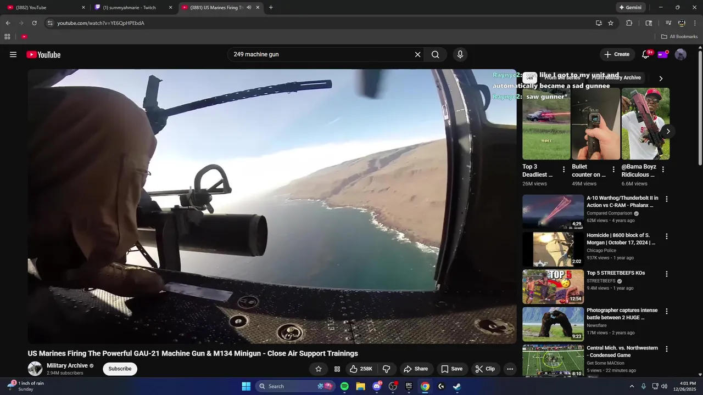Select the From the series chip
The image size is (703, 395).
click(x=561, y=78)
